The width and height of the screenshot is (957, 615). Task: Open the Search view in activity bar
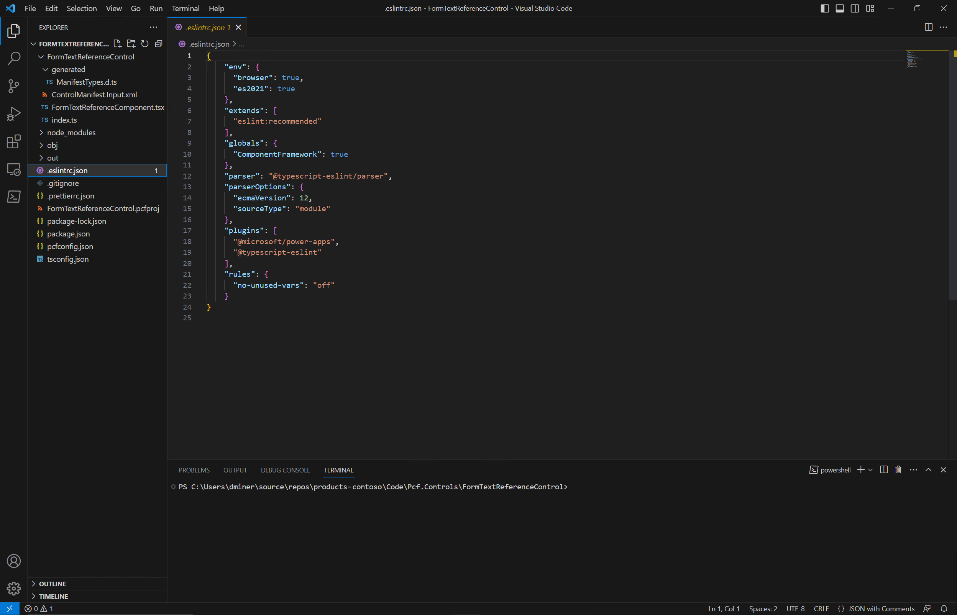click(13, 59)
